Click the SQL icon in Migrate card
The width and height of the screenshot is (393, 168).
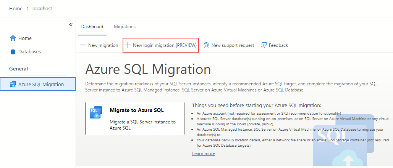pyautogui.click(x=96, y=112)
